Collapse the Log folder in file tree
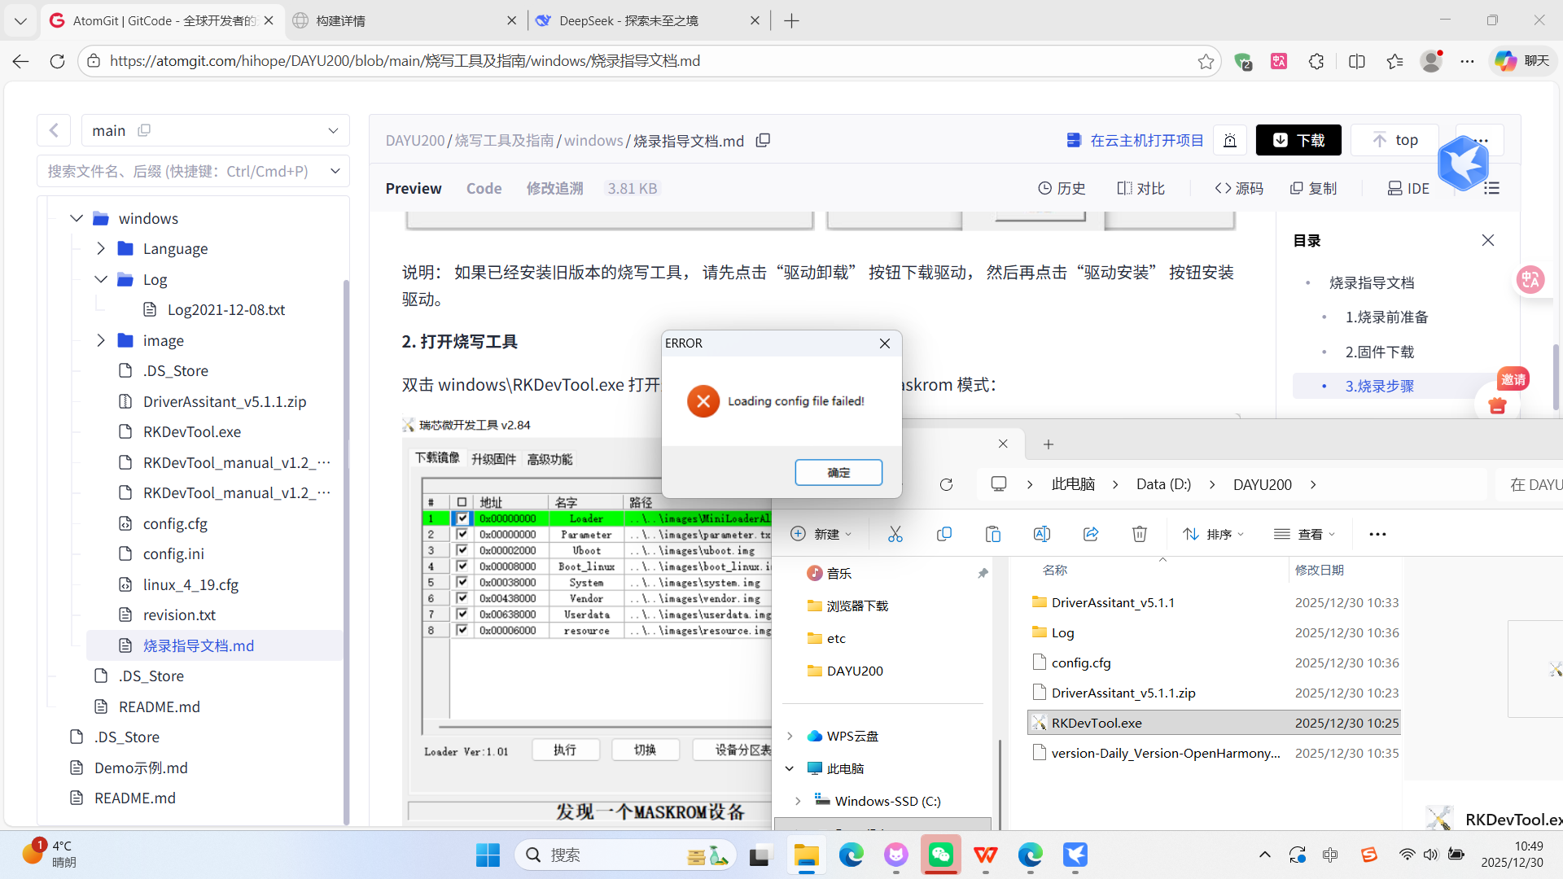1563x879 pixels. pyautogui.click(x=101, y=279)
